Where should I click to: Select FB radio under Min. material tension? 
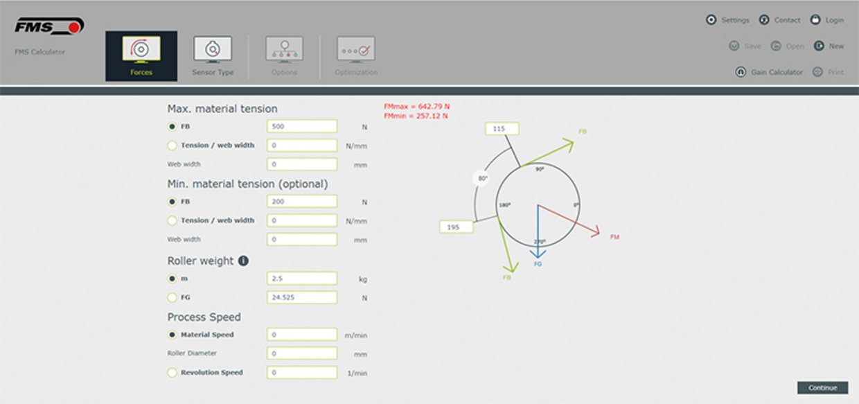(172, 202)
